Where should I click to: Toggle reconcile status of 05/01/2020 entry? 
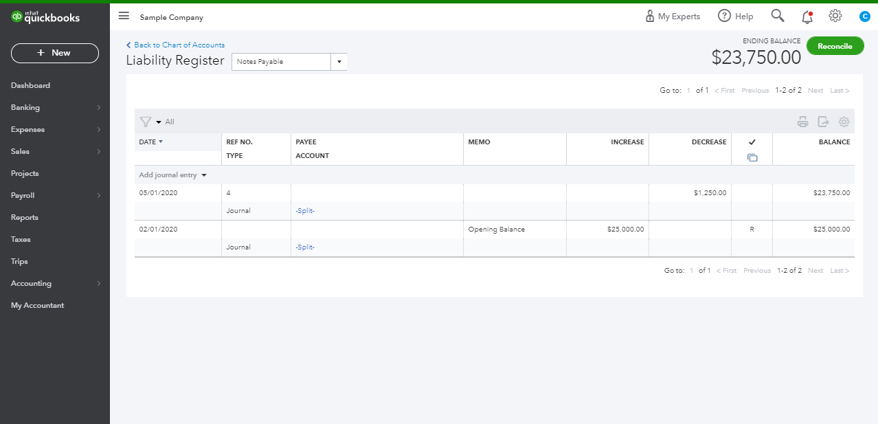[752, 193]
